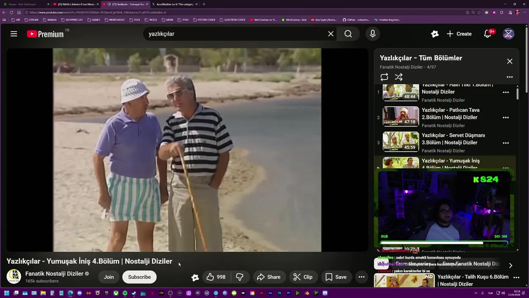
Task: Open the Create menu
Action: coord(459,34)
